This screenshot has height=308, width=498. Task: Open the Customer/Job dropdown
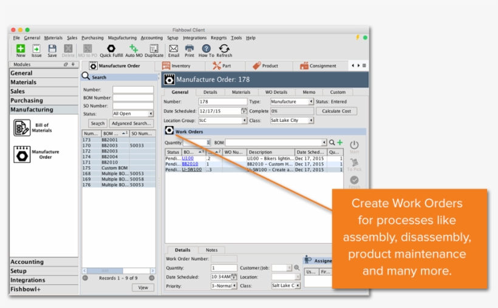click(289, 268)
